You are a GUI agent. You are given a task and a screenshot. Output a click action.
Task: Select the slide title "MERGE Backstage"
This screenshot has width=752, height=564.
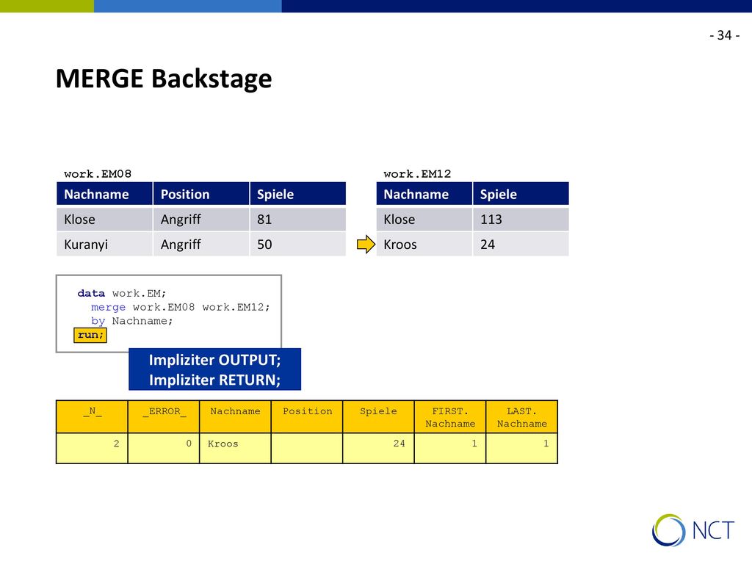point(164,79)
